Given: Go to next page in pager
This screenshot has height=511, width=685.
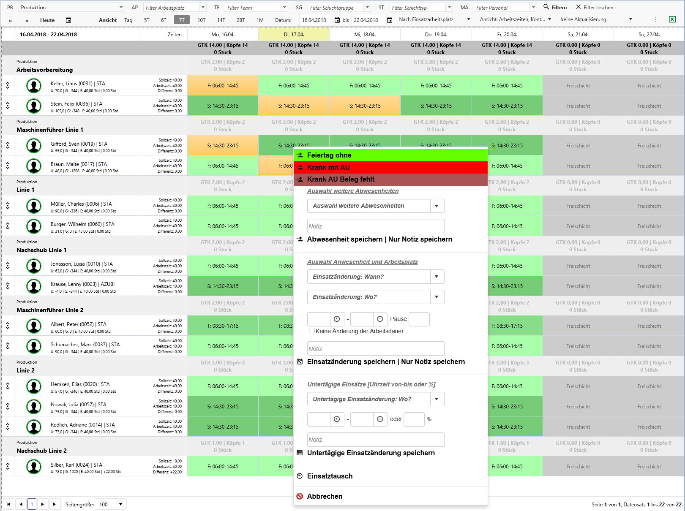Looking at the screenshot, I should [x=42, y=504].
